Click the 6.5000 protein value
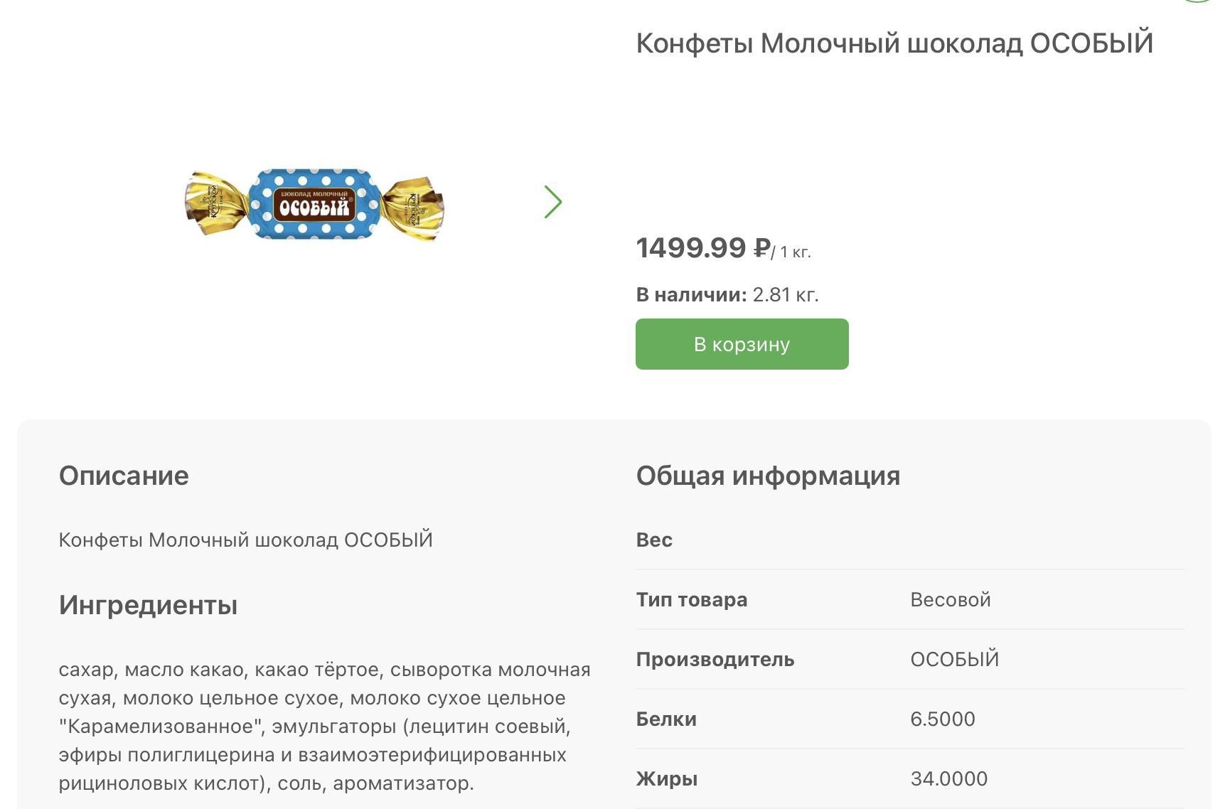Screen dimensions: 1230x809 pyautogui.click(x=942, y=719)
